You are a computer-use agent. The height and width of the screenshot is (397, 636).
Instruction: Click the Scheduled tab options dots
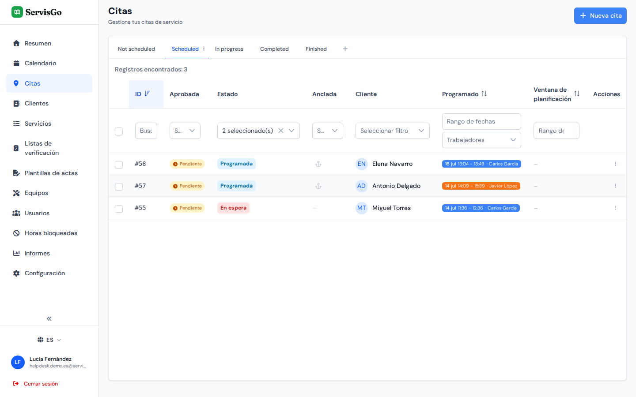click(x=204, y=49)
